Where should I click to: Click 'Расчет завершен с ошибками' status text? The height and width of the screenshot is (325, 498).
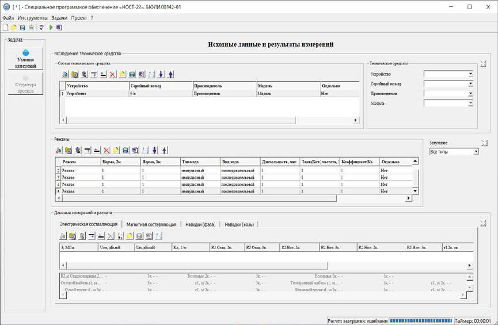click(358, 321)
